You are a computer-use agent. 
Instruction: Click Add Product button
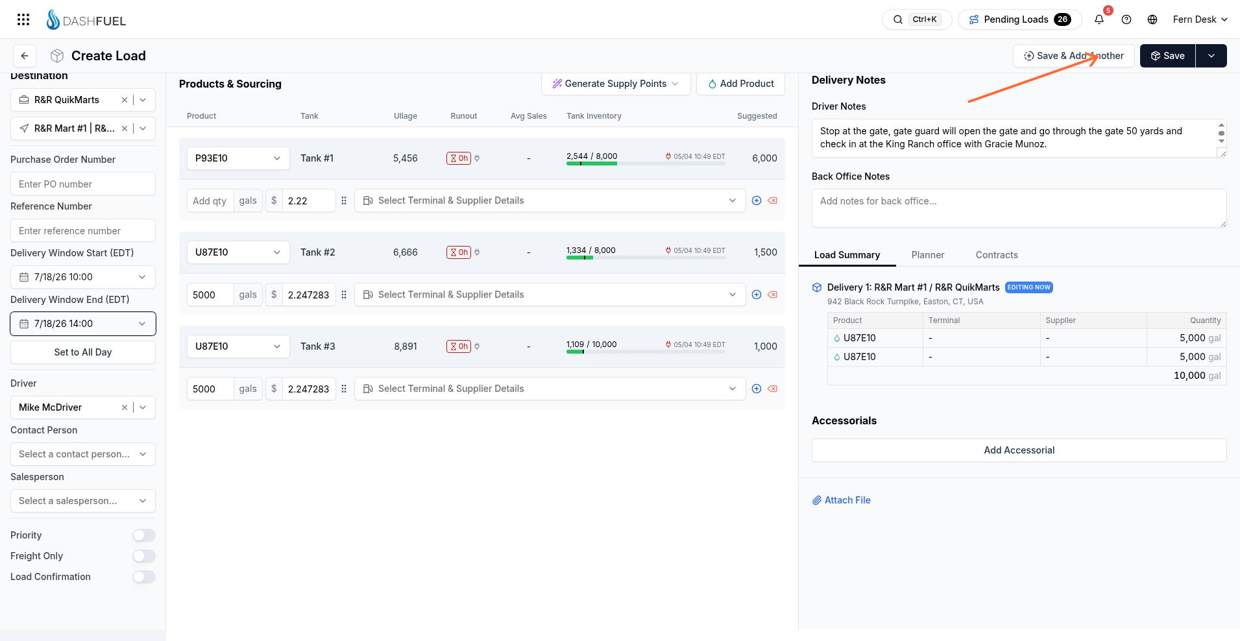coord(740,84)
